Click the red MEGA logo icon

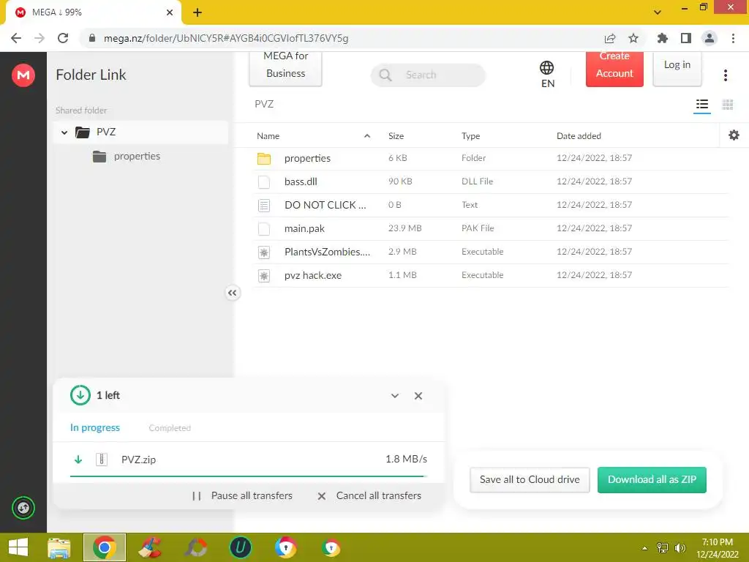point(23,75)
